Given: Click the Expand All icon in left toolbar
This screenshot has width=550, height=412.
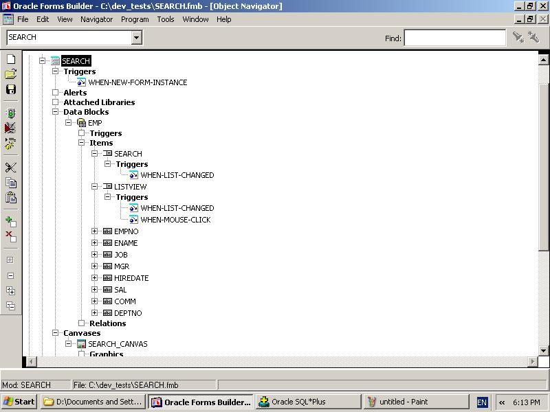Looking at the screenshot, I should tap(10, 291).
